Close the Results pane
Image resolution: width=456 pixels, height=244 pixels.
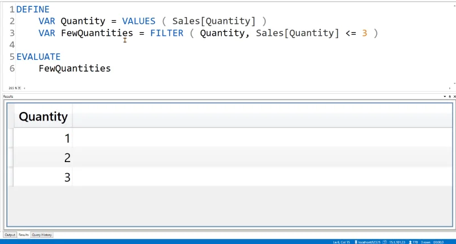coord(454,96)
